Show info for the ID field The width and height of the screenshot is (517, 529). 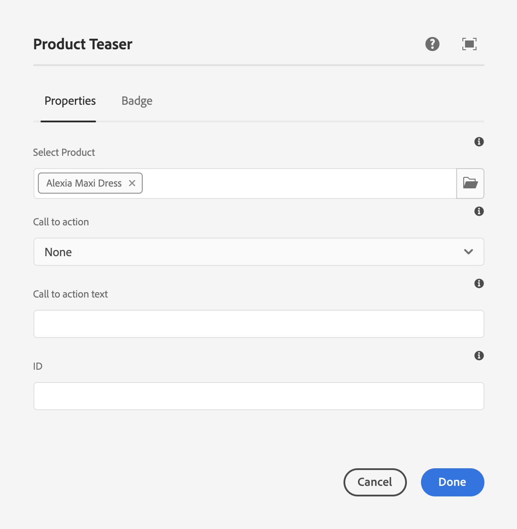point(479,356)
